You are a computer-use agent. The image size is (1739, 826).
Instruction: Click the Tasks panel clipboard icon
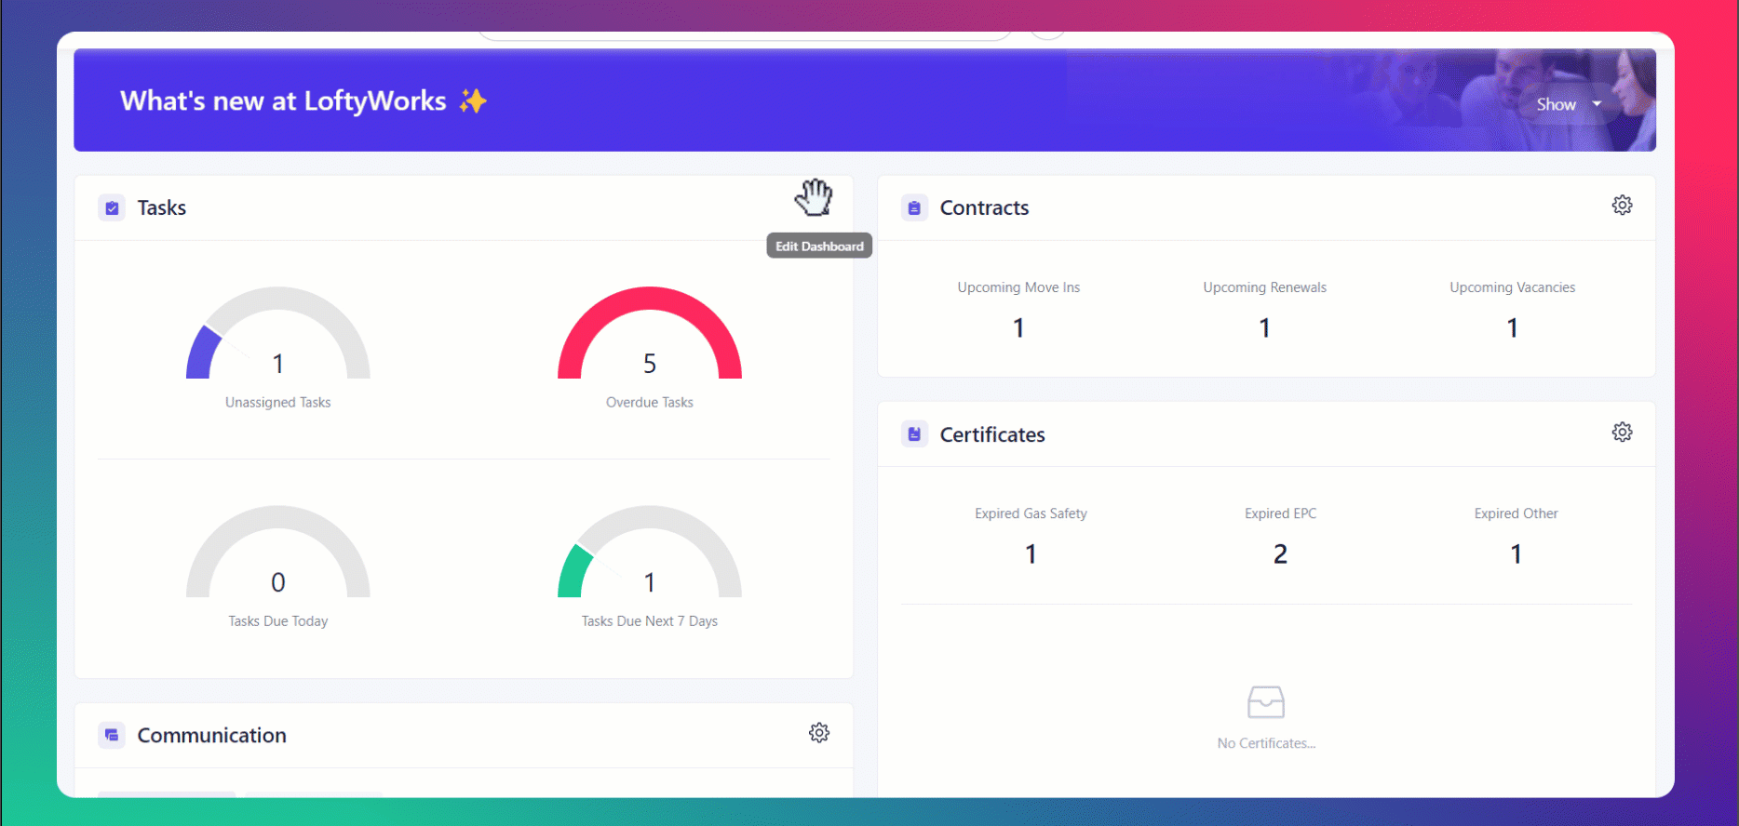(x=112, y=207)
